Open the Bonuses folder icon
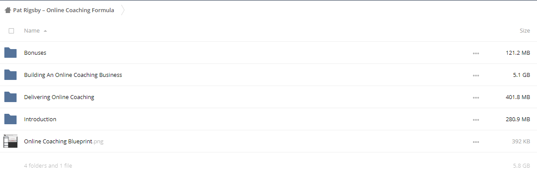This screenshot has width=537, height=182. [x=10, y=53]
